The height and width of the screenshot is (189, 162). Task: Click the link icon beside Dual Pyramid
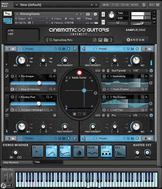(x=98, y=71)
